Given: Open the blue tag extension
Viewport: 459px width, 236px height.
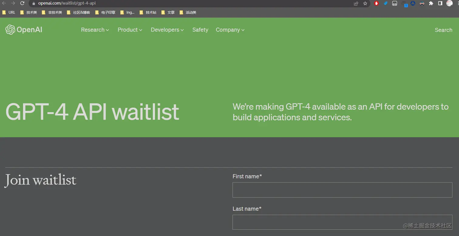Looking at the screenshot, I should point(386,3).
